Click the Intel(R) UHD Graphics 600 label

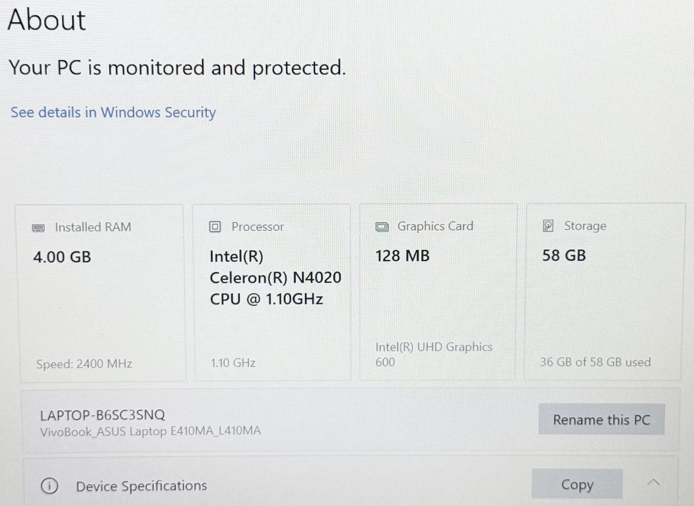pyautogui.click(x=434, y=354)
